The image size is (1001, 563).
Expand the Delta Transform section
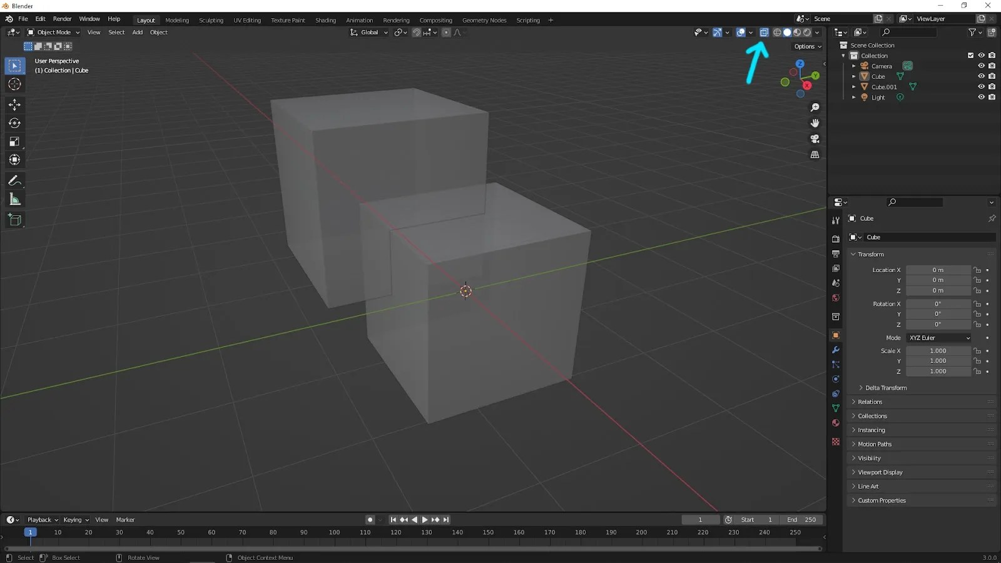tap(883, 388)
